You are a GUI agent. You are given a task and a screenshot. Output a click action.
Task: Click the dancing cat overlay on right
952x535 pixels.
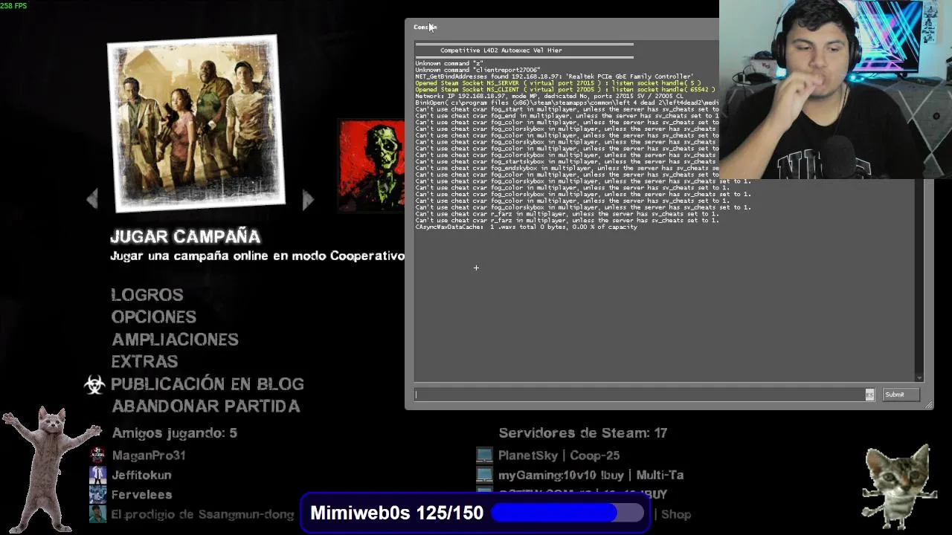(x=898, y=487)
